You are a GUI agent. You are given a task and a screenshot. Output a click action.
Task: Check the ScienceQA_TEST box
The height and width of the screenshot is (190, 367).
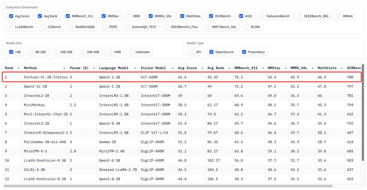point(128,27)
